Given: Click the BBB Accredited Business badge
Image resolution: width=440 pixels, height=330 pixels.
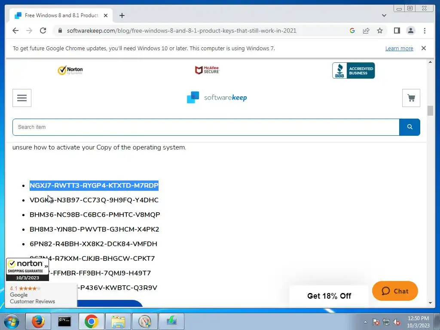Looking at the screenshot, I should [353, 70].
